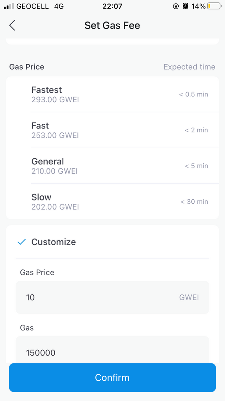Tap the < 0.5 min time estimate
This screenshot has height=401, width=225.
click(x=194, y=94)
